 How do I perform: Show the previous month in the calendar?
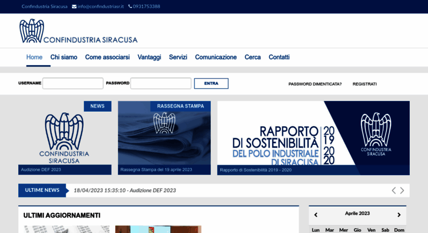(316, 215)
